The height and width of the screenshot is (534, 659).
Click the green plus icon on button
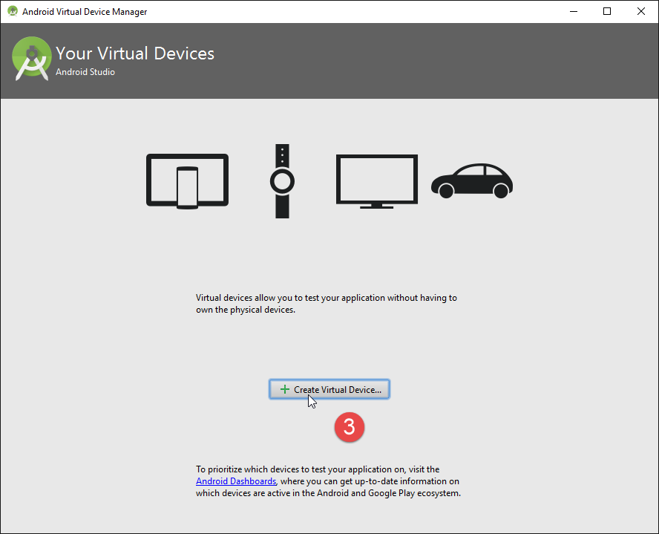coord(284,389)
